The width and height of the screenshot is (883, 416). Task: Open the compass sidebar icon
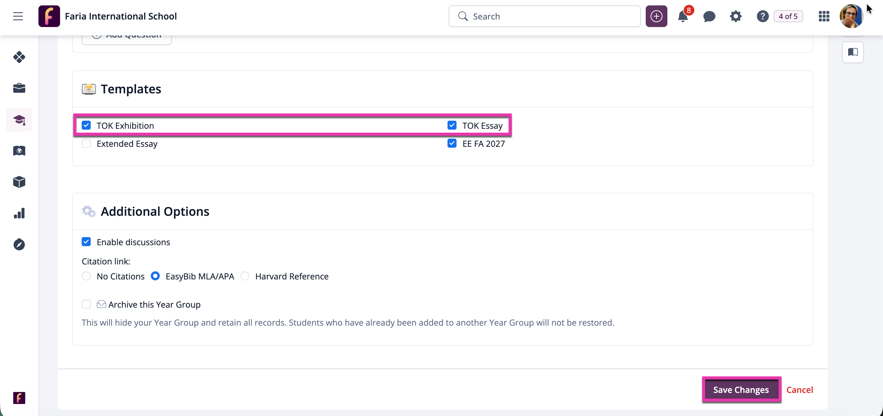point(19,244)
